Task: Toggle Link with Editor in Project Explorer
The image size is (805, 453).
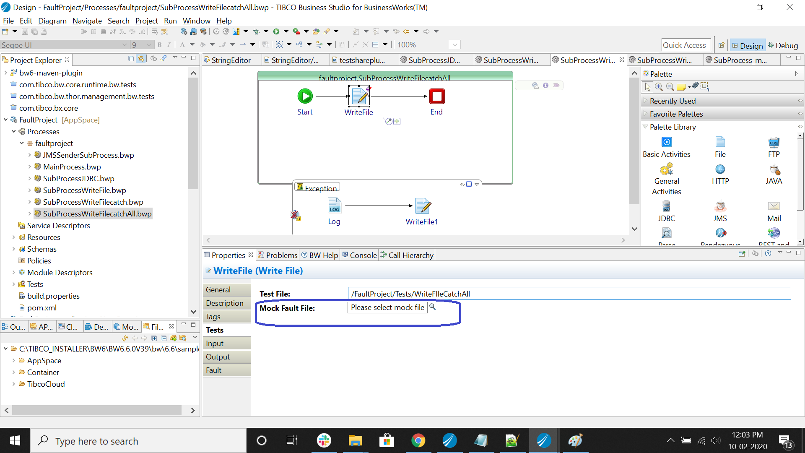Action: 141,59
